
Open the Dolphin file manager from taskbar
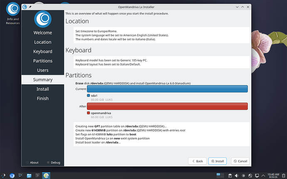[29, 176]
